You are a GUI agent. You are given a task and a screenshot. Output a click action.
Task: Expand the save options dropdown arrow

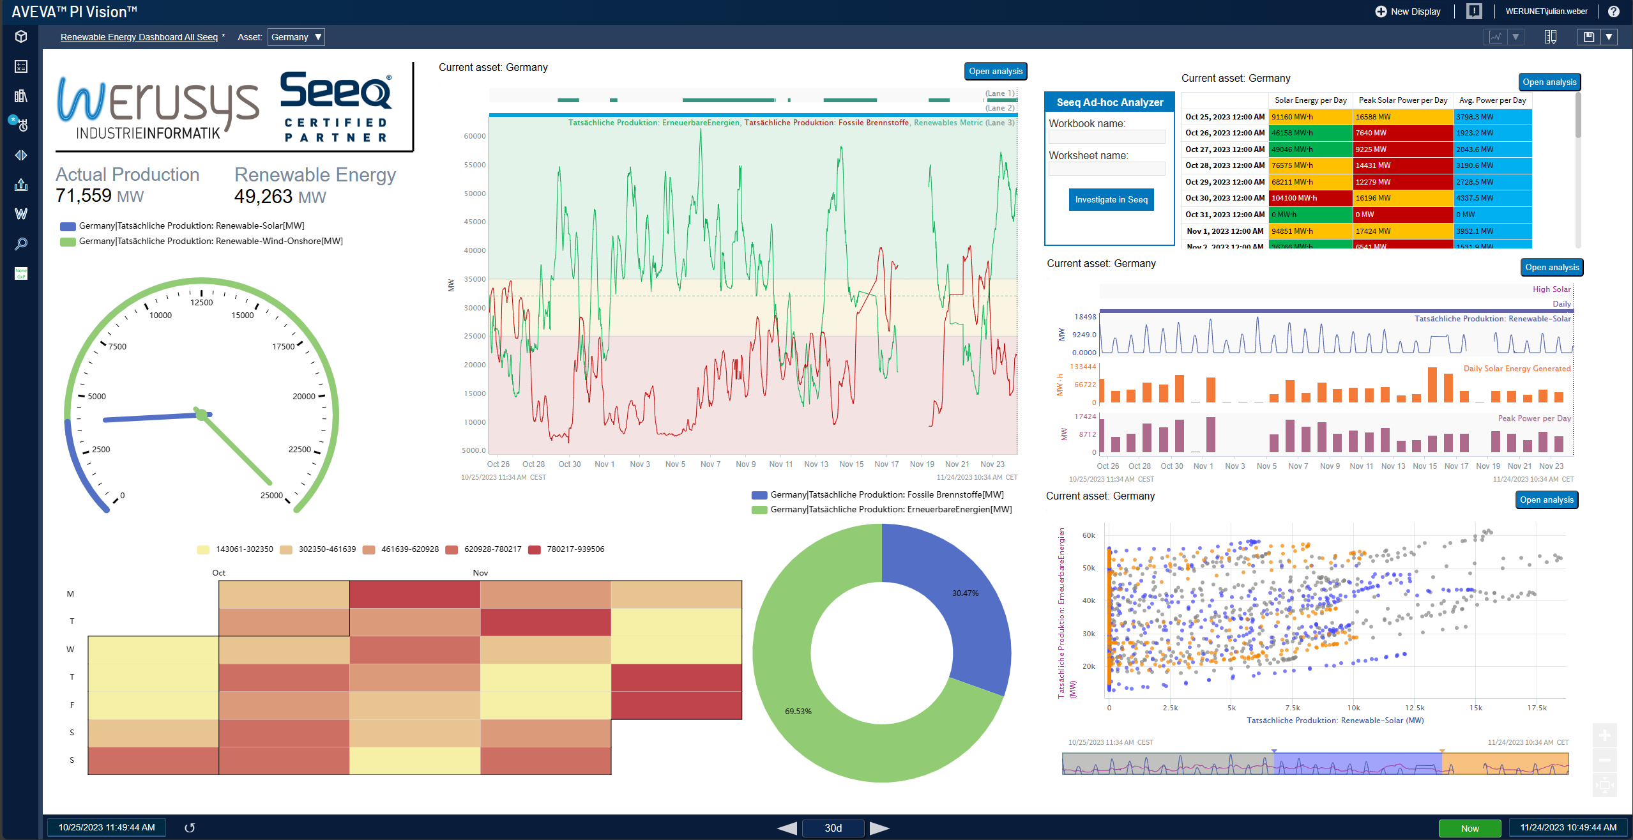coord(1609,37)
